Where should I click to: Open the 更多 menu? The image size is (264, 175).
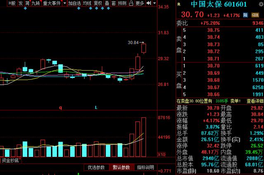140,3
